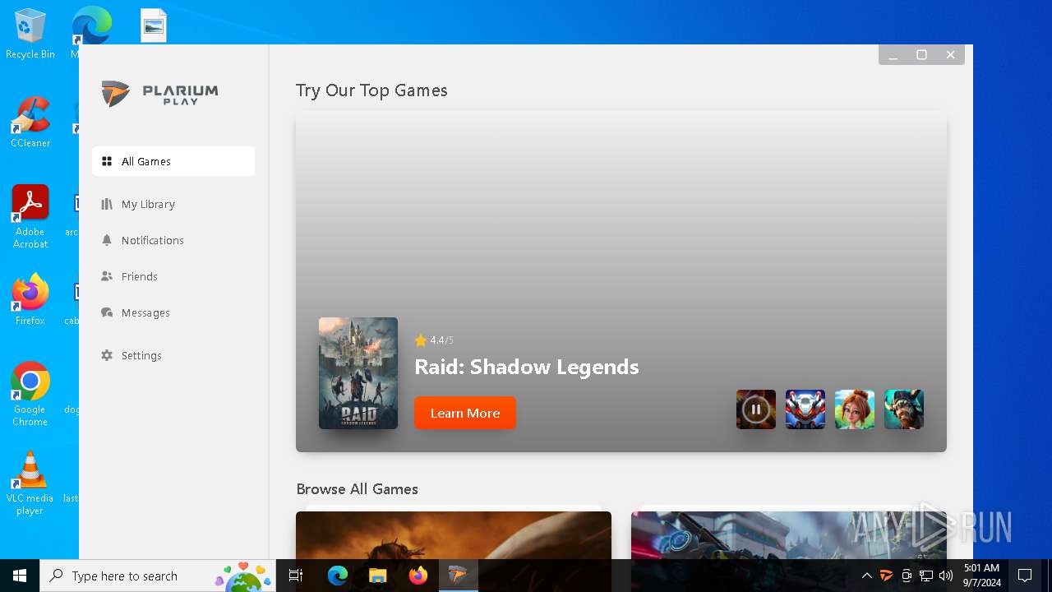
Task: Open the network tray icon
Action: point(926,576)
